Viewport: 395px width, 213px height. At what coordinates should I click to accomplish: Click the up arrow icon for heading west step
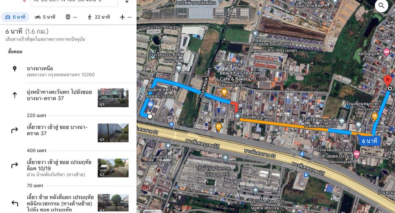tap(15, 95)
